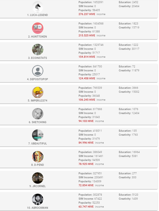Screen dimensions: 159x211
Task: Open IMPERIJ2374's cartoon mouse avatar
Action: (38, 92)
